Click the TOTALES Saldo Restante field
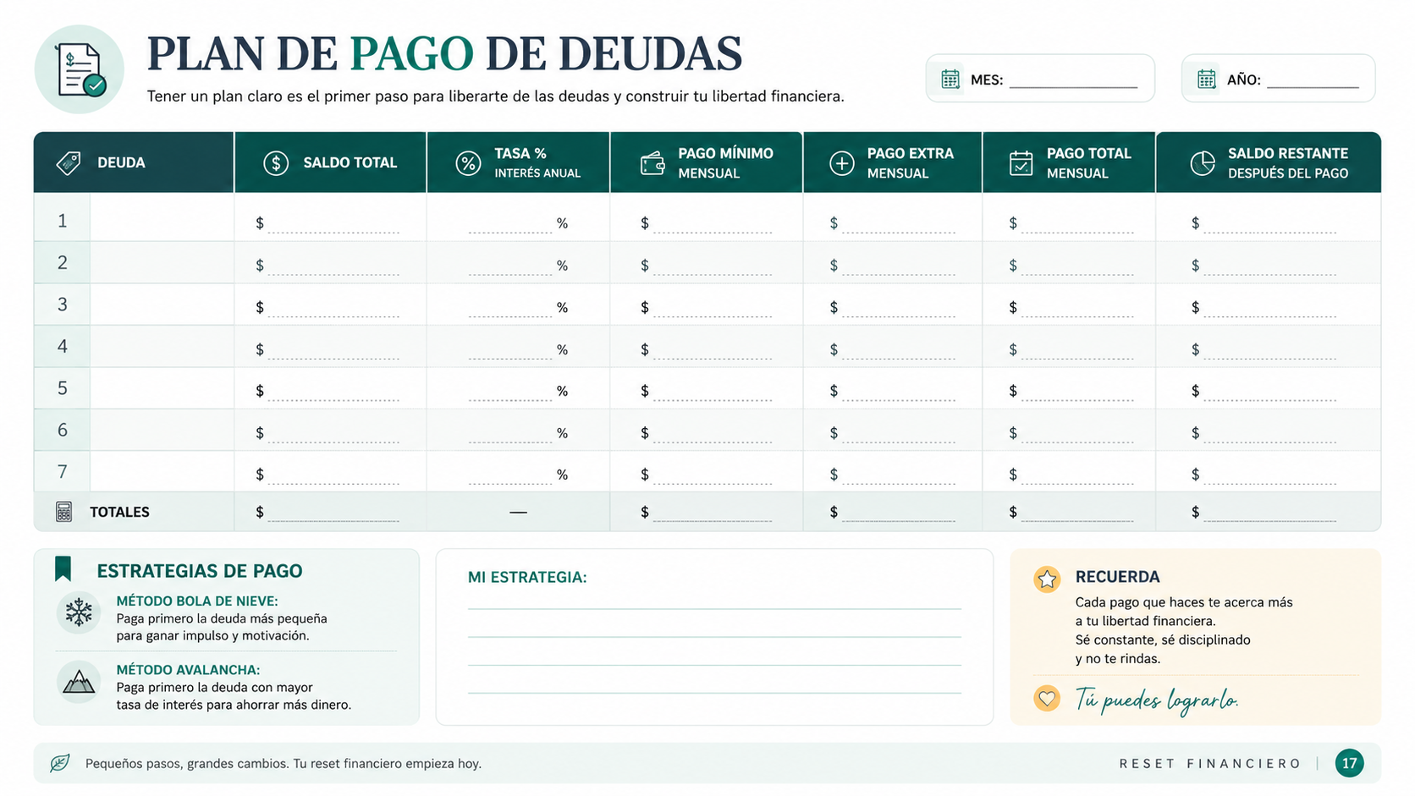1415x796 pixels. tap(1264, 513)
